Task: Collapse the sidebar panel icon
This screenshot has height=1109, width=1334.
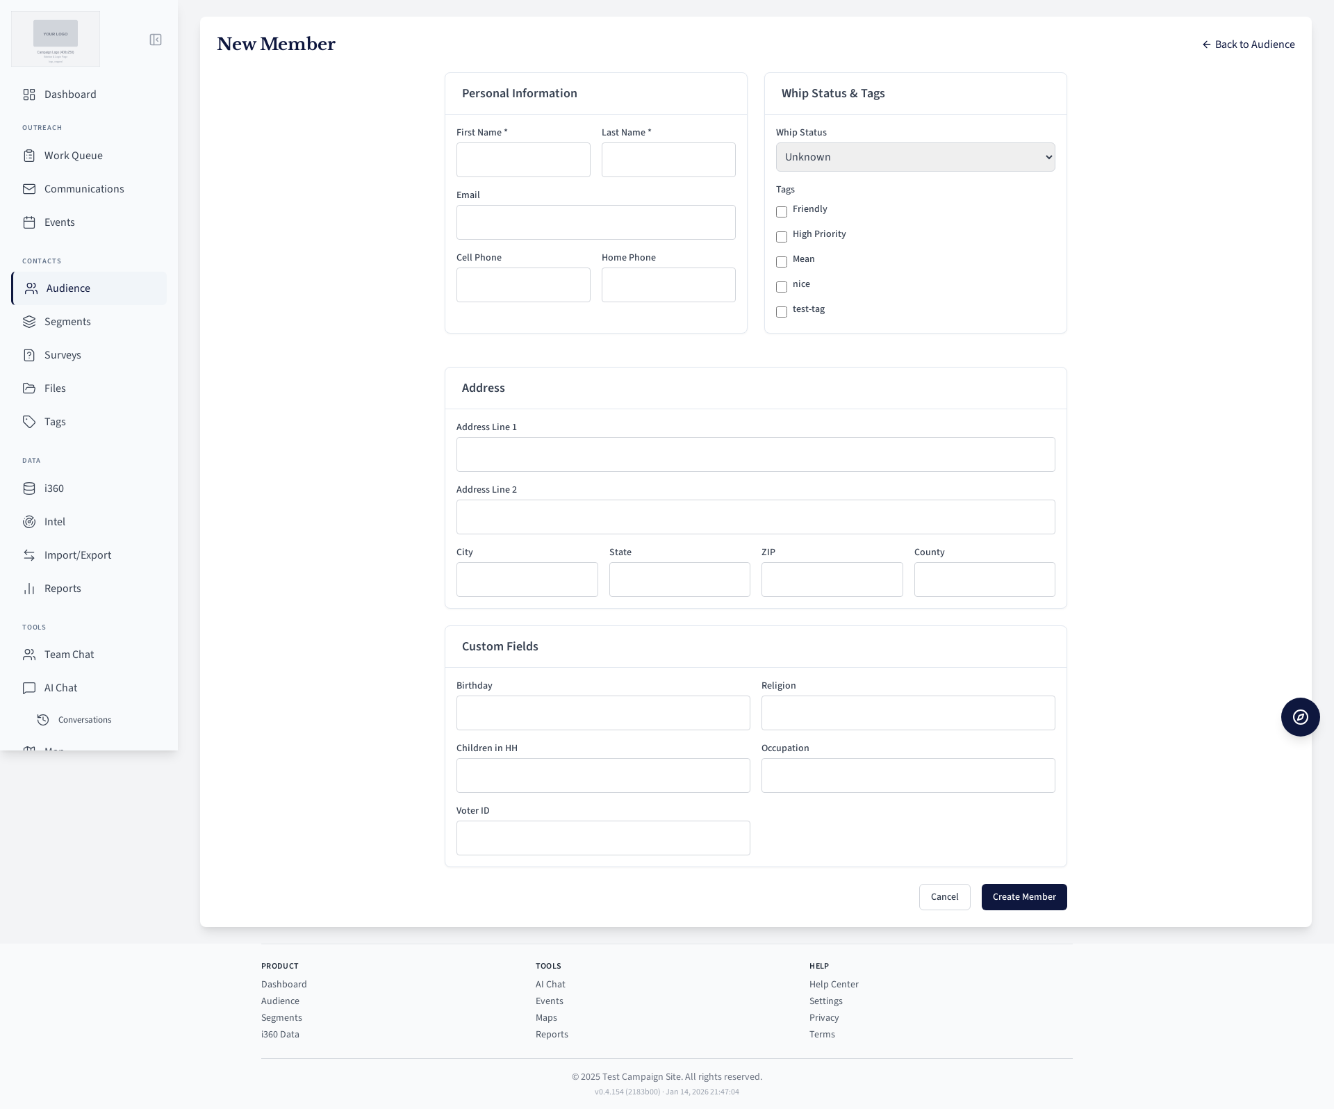Action: tap(156, 40)
